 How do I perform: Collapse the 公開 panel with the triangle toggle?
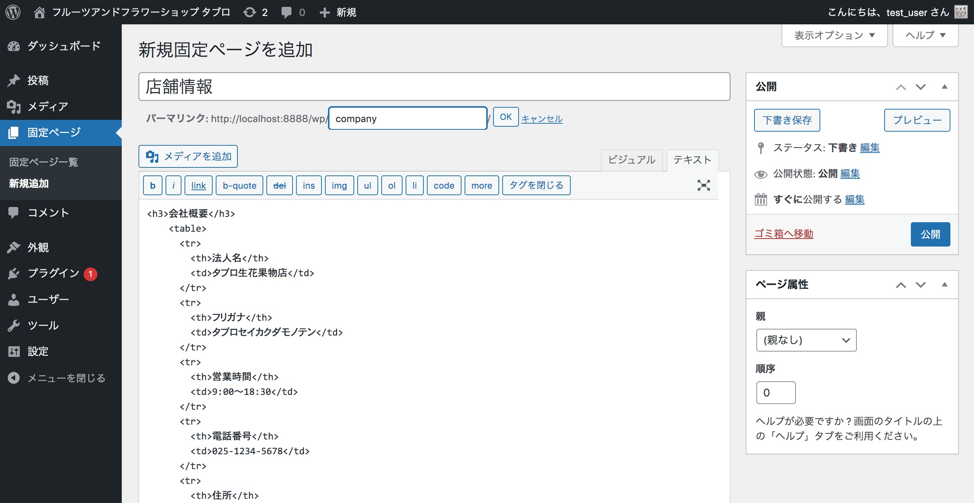(x=944, y=87)
